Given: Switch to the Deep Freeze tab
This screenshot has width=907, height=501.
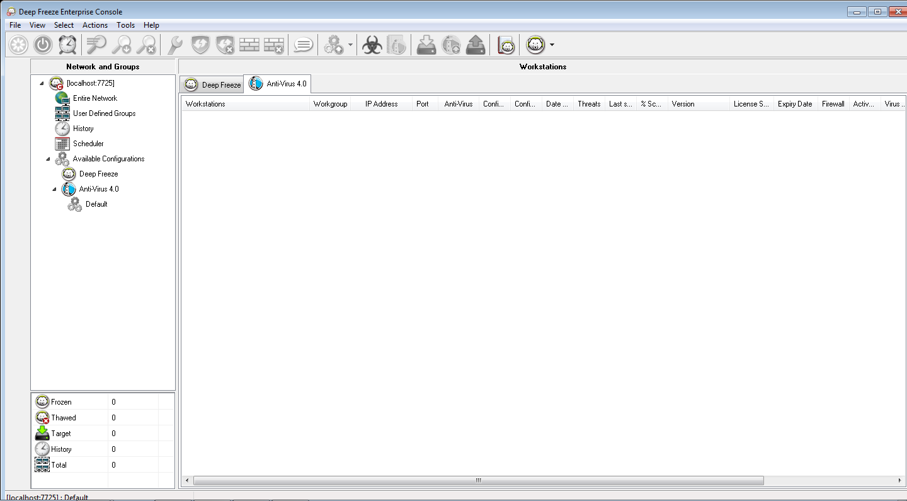Looking at the screenshot, I should 212,84.
